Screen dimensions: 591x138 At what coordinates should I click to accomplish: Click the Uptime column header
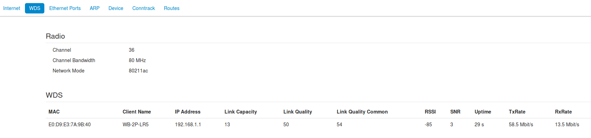[483, 112]
